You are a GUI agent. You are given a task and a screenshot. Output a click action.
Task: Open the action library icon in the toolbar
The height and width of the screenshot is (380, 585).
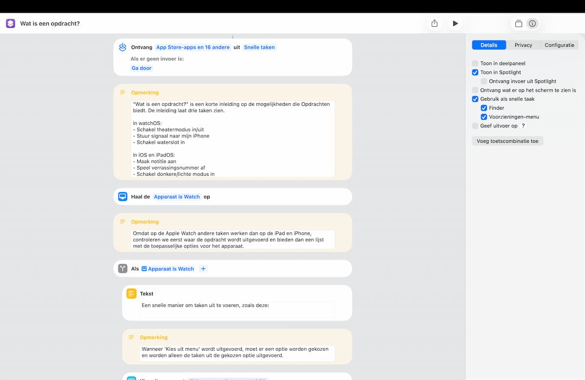click(x=519, y=23)
